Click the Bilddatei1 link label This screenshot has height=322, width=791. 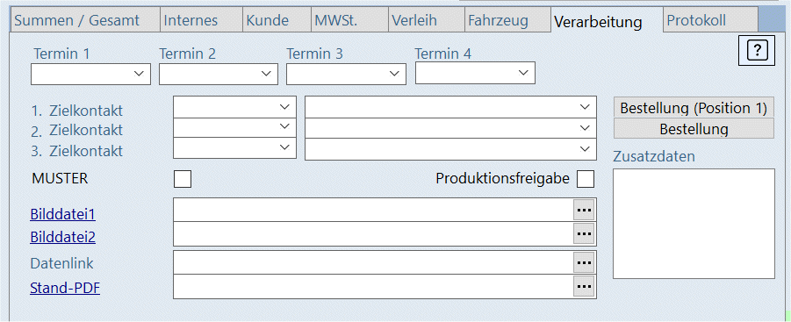(63, 214)
